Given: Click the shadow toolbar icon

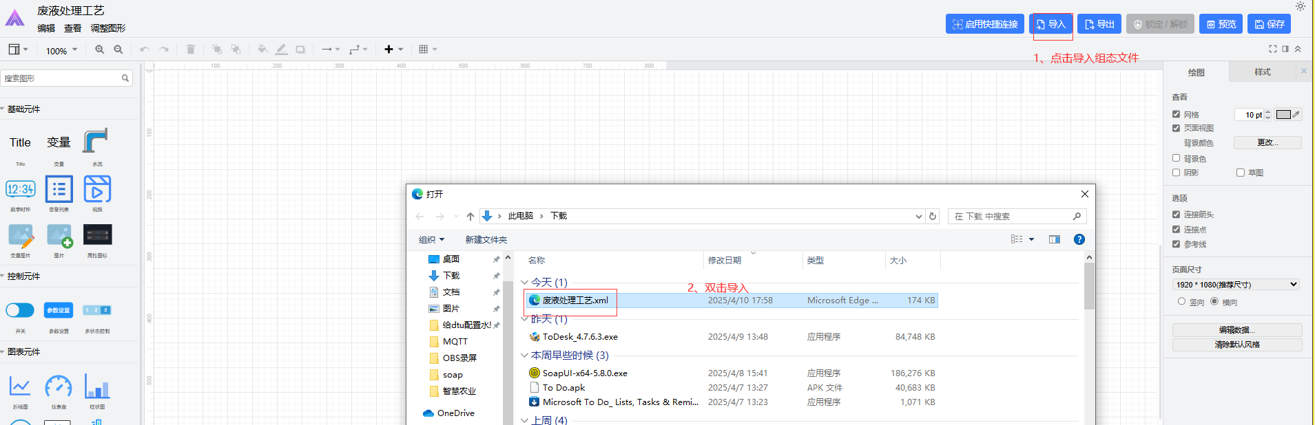Looking at the screenshot, I should point(300,50).
